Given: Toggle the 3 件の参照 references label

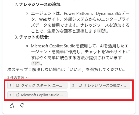Looking at the screenshot, I should tap(16, 78).
